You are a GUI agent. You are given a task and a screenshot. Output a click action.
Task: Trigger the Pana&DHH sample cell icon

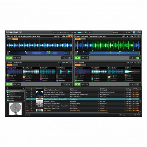point(92,79)
